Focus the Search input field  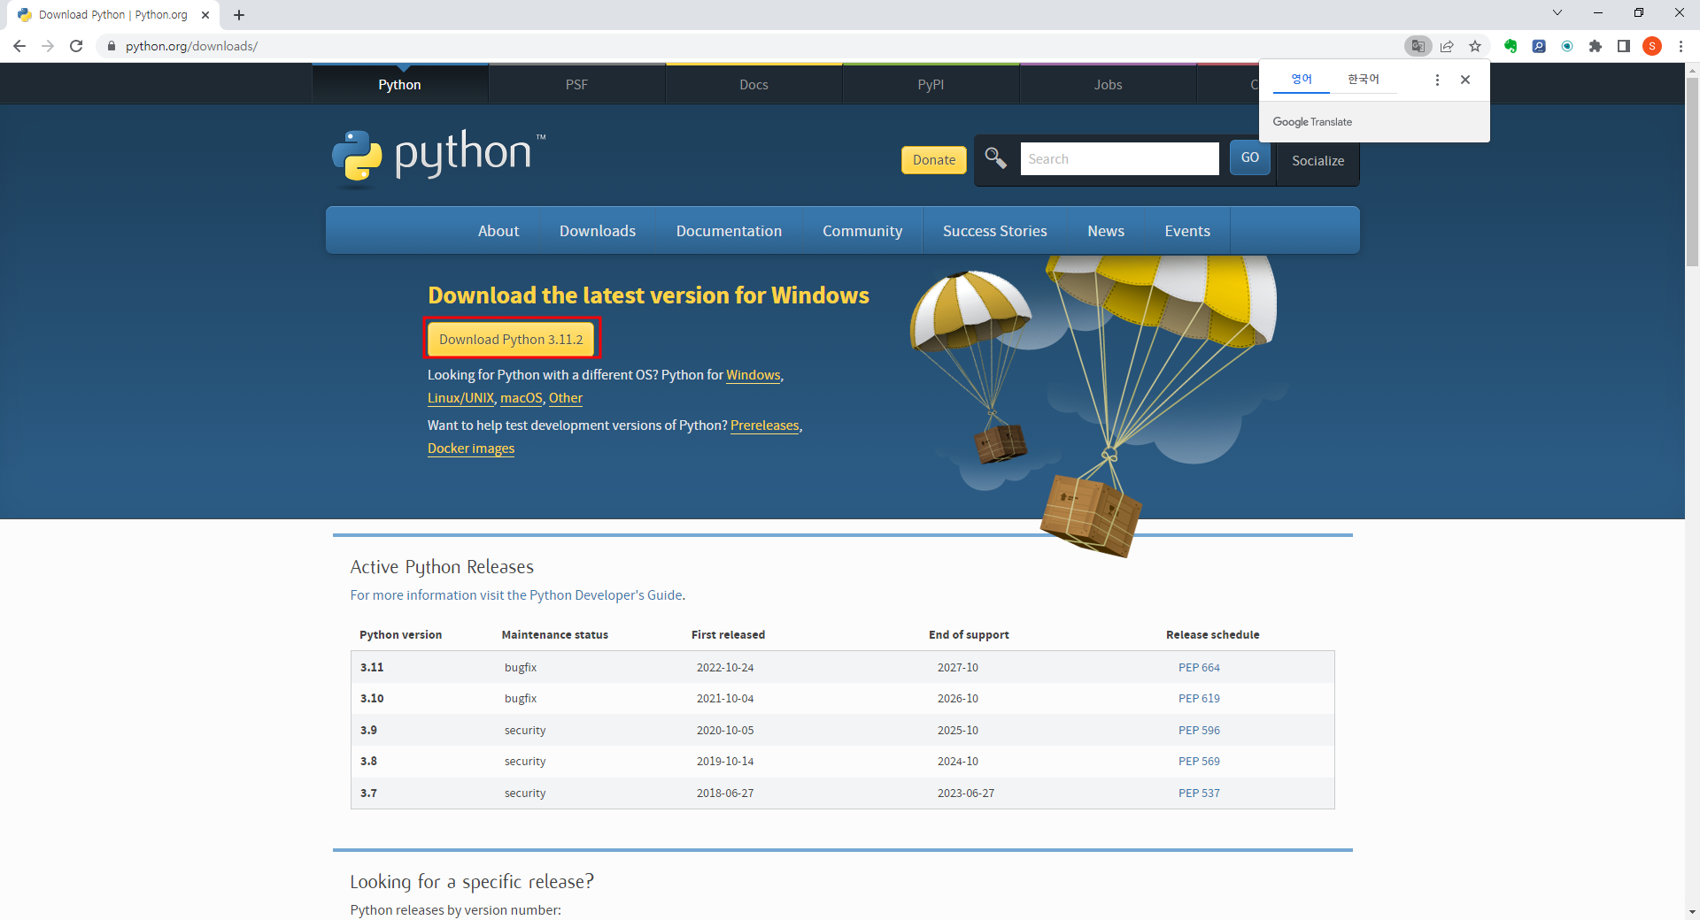[x=1119, y=158]
